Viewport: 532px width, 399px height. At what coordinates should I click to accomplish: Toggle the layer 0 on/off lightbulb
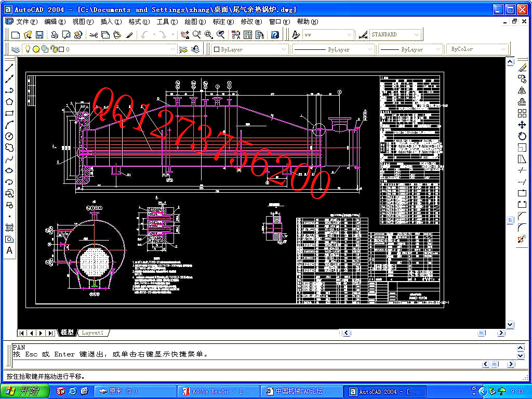point(28,49)
